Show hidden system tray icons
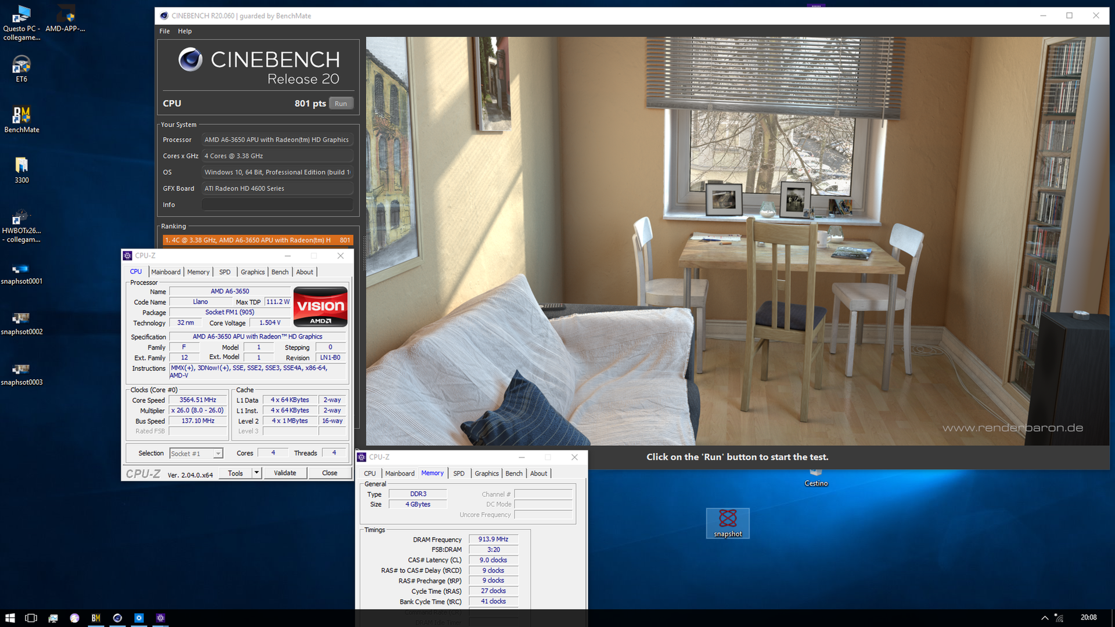Image resolution: width=1115 pixels, height=627 pixels. (x=1045, y=618)
